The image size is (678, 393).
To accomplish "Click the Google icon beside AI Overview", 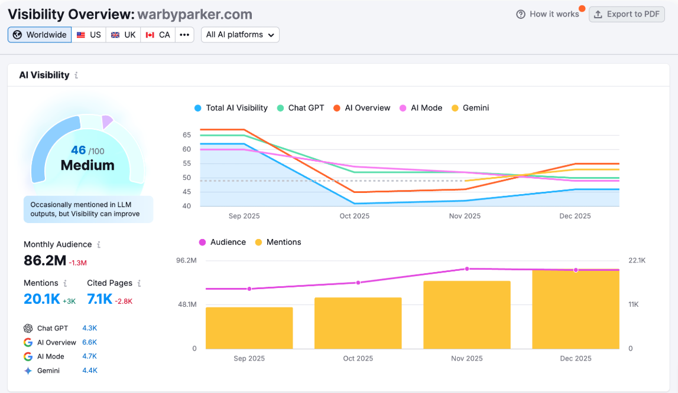I will pyautogui.click(x=27, y=342).
